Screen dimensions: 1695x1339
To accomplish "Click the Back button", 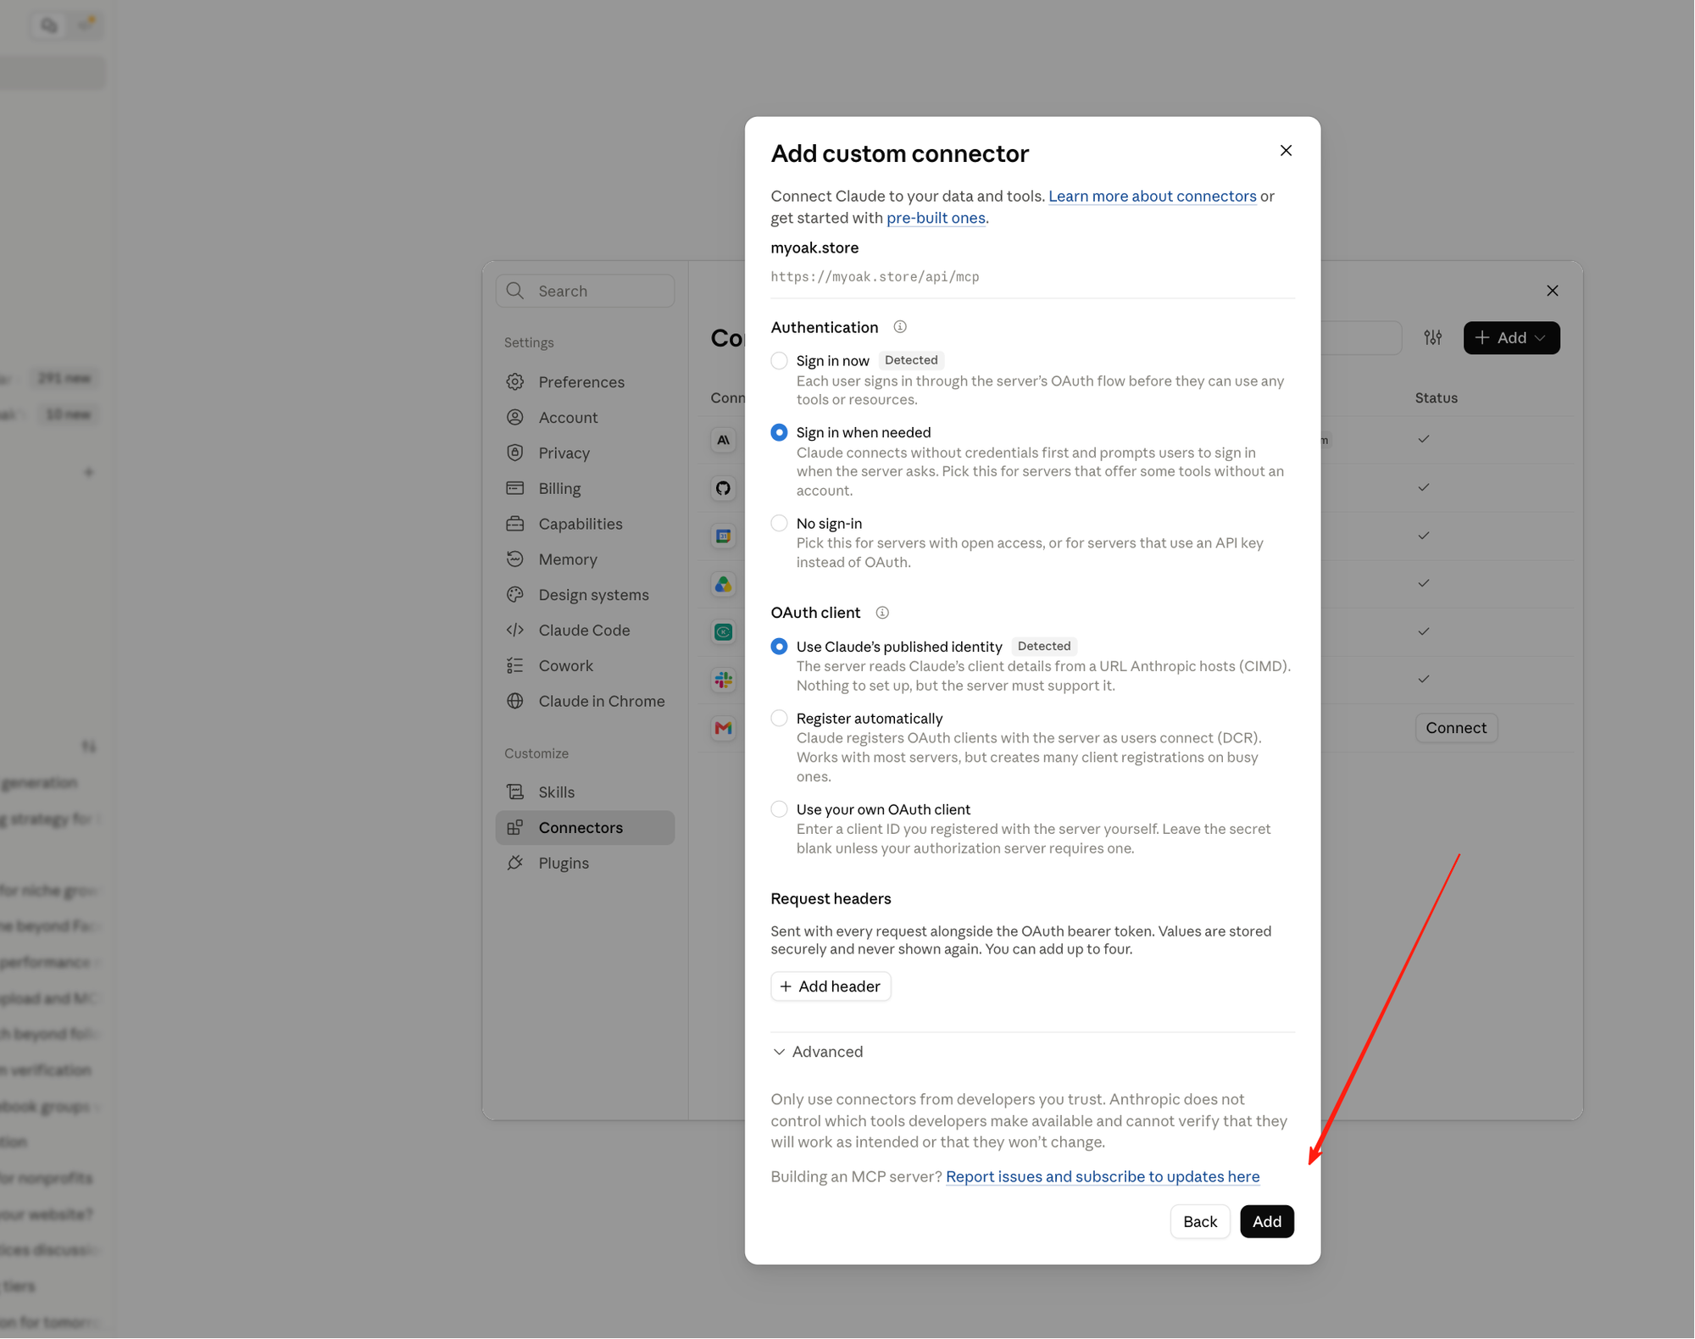I will [x=1199, y=1222].
